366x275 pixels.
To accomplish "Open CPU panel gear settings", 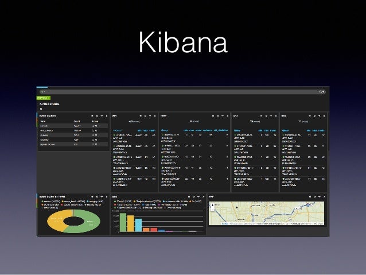I will tap(266, 116).
